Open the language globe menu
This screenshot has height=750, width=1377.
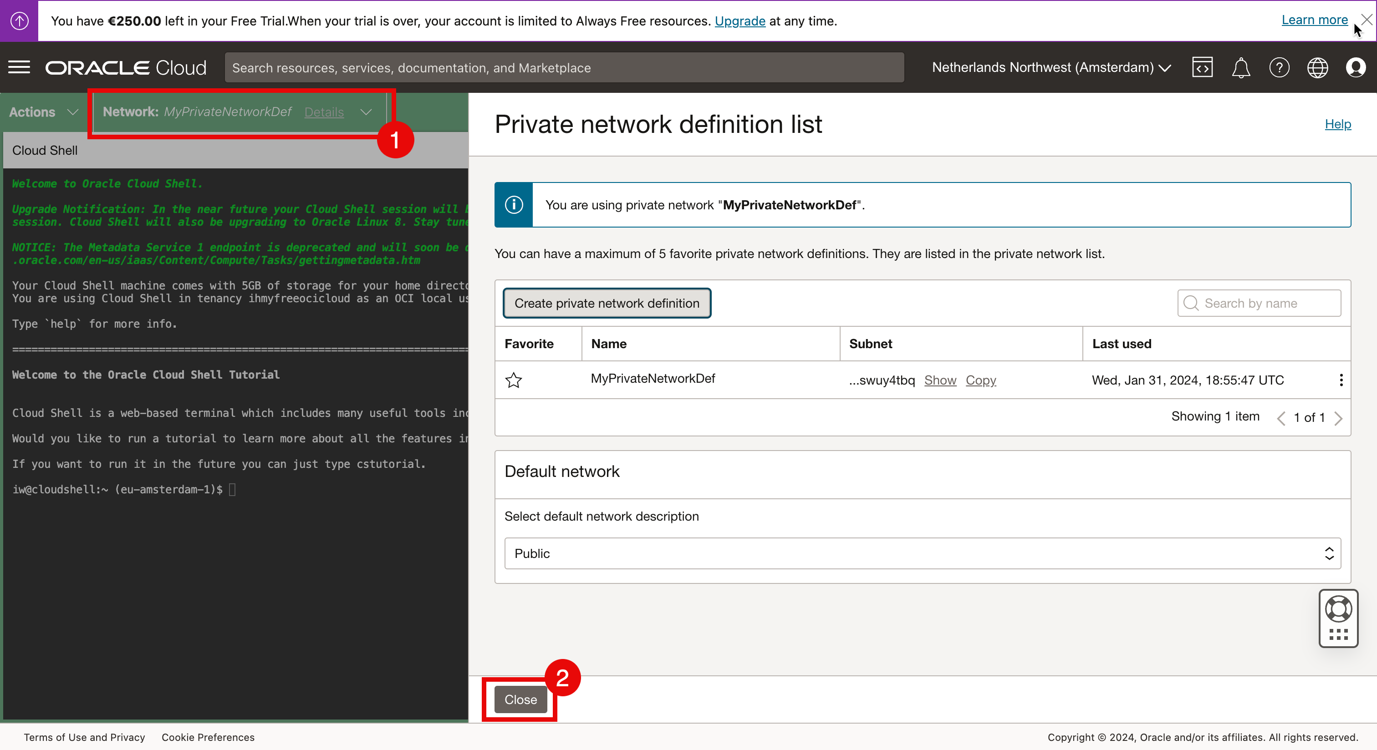coord(1317,67)
